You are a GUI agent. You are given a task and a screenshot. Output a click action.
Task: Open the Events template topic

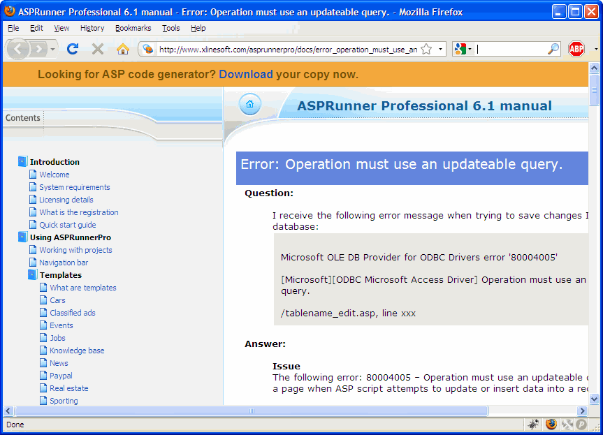[61, 325]
